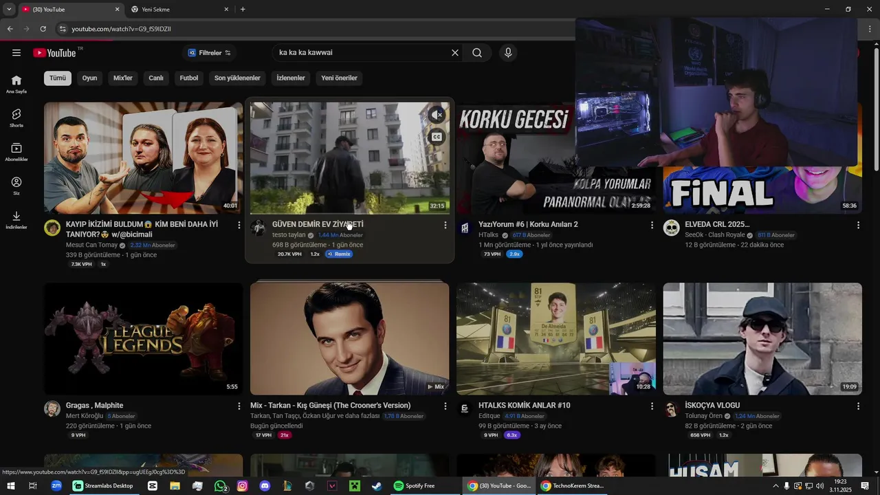Click the Edituqe channel avatar

point(465,409)
